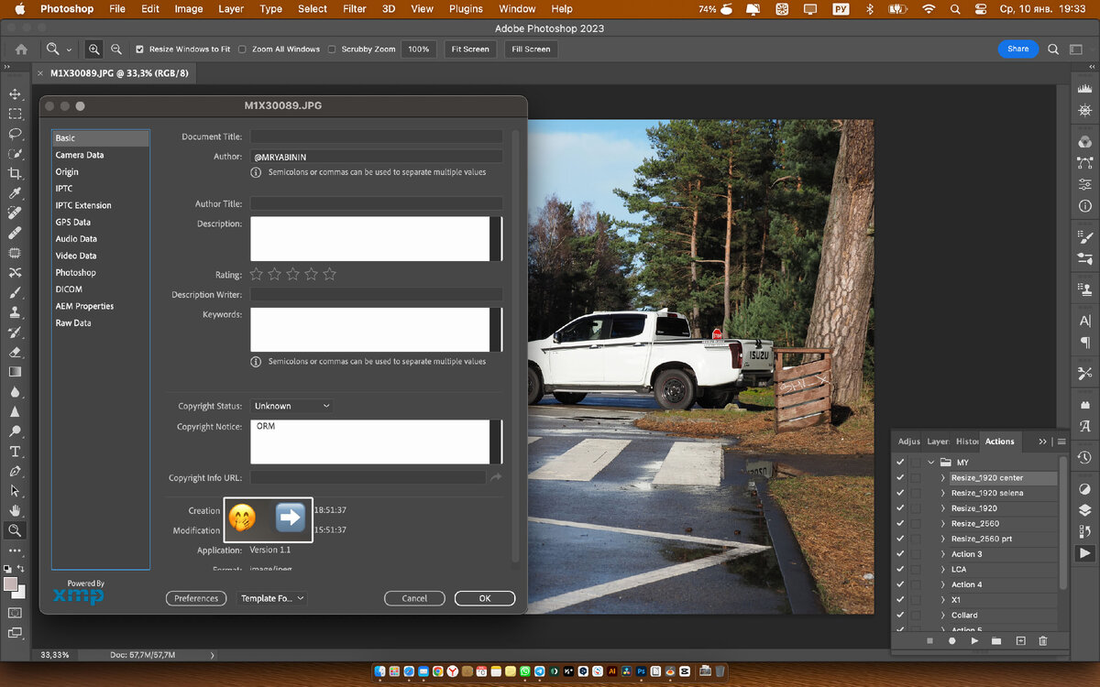
Task: Select the Move tool
Action: click(15, 94)
